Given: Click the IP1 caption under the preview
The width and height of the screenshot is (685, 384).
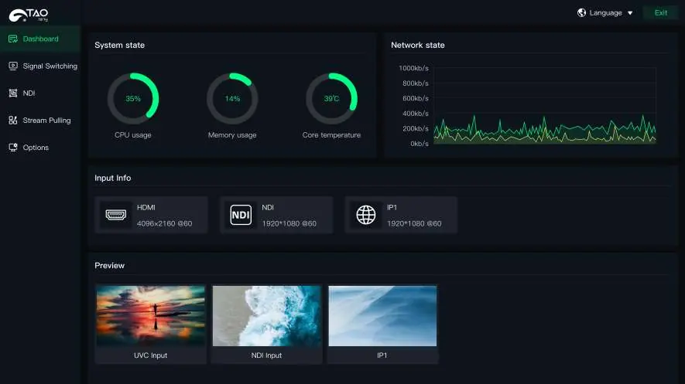Looking at the screenshot, I should [x=382, y=355].
